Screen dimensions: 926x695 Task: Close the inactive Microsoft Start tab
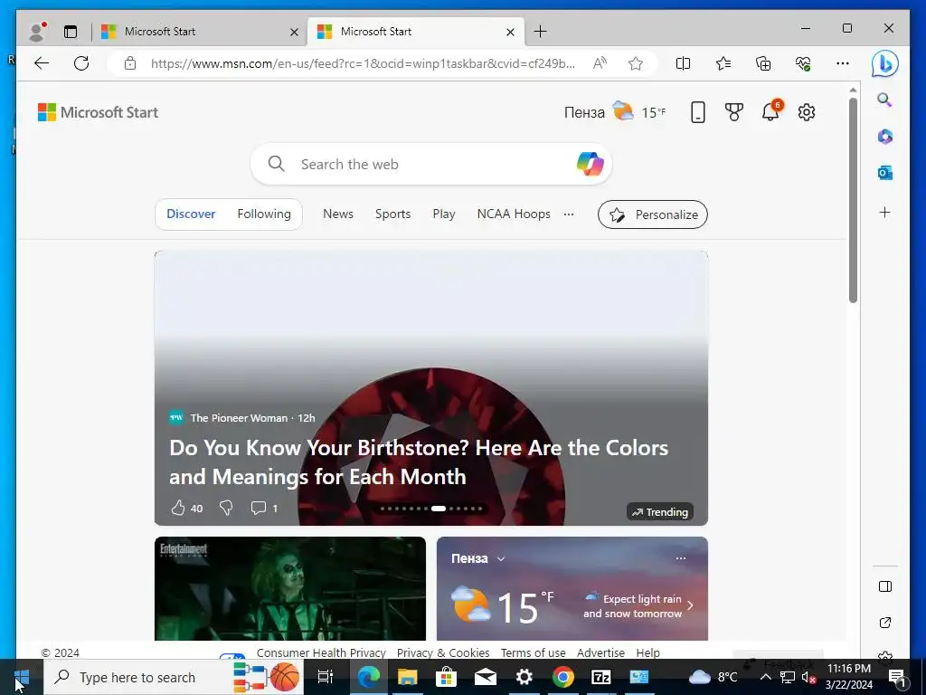pyautogui.click(x=294, y=32)
